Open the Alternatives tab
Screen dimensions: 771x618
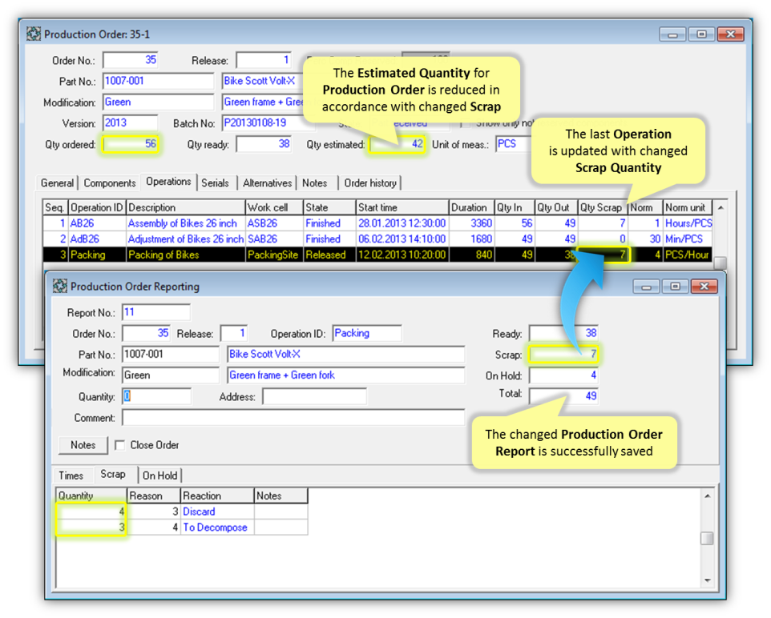268,183
